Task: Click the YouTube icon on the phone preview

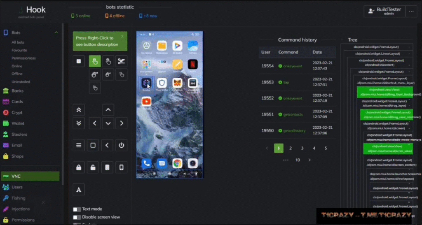Action: pos(146,101)
